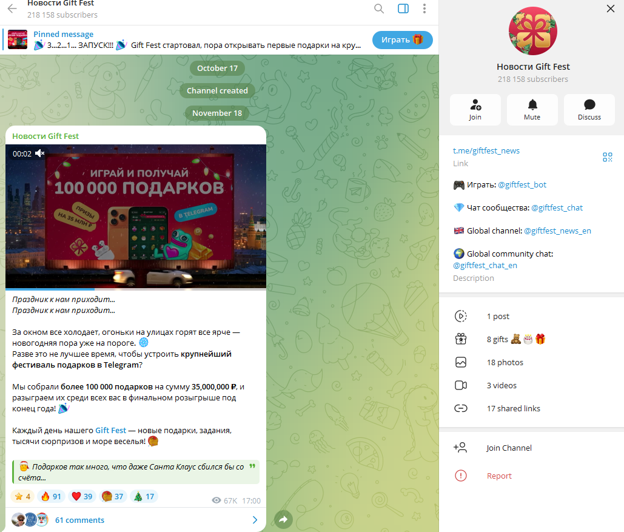624x532 pixels.
Task: Go back using the arrow icon
Action: [x=12, y=8]
